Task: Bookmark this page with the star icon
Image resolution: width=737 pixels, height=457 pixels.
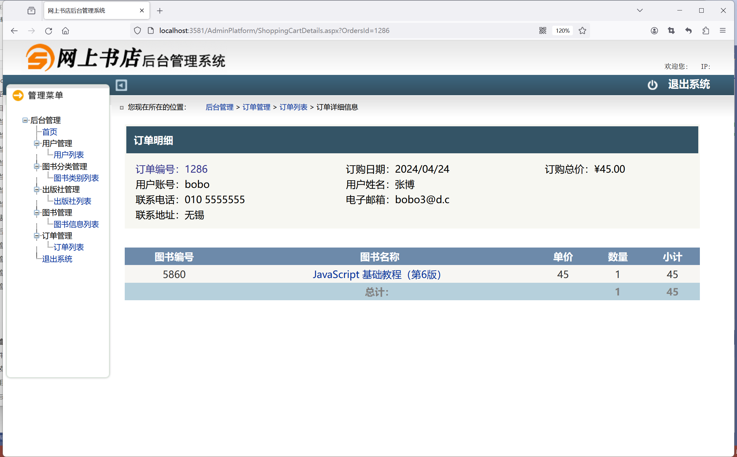Action: click(x=582, y=30)
